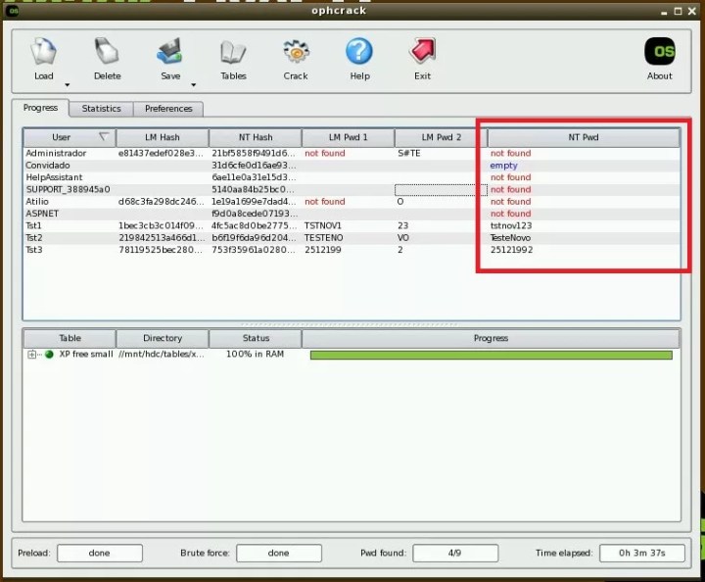The width and height of the screenshot is (705, 582).
Task: Click the ophcrack title bar app icon
Action: tap(14, 11)
